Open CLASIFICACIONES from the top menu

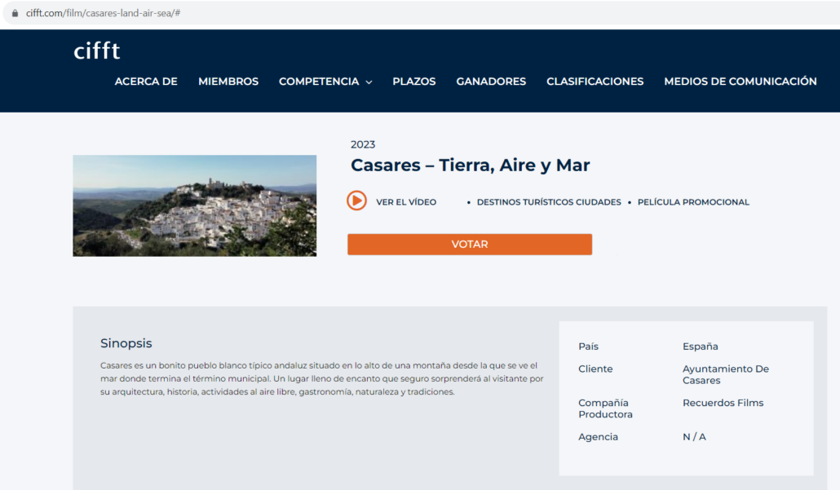coord(595,82)
